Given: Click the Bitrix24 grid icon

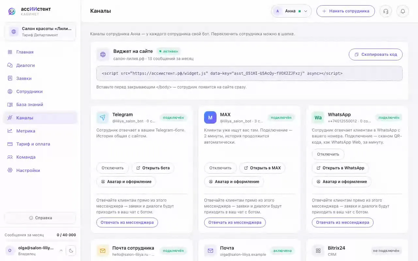Looking at the screenshot, I should [x=318, y=251].
